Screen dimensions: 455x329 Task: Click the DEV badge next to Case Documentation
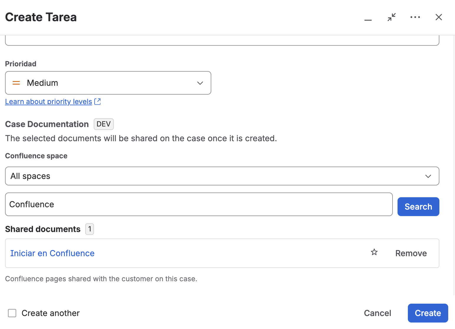tap(104, 124)
